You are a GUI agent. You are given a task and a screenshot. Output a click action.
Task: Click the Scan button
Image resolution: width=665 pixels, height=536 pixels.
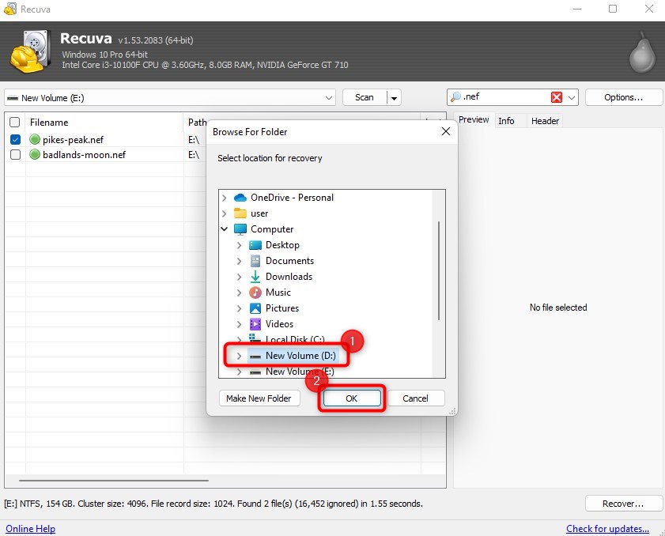click(x=365, y=97)
